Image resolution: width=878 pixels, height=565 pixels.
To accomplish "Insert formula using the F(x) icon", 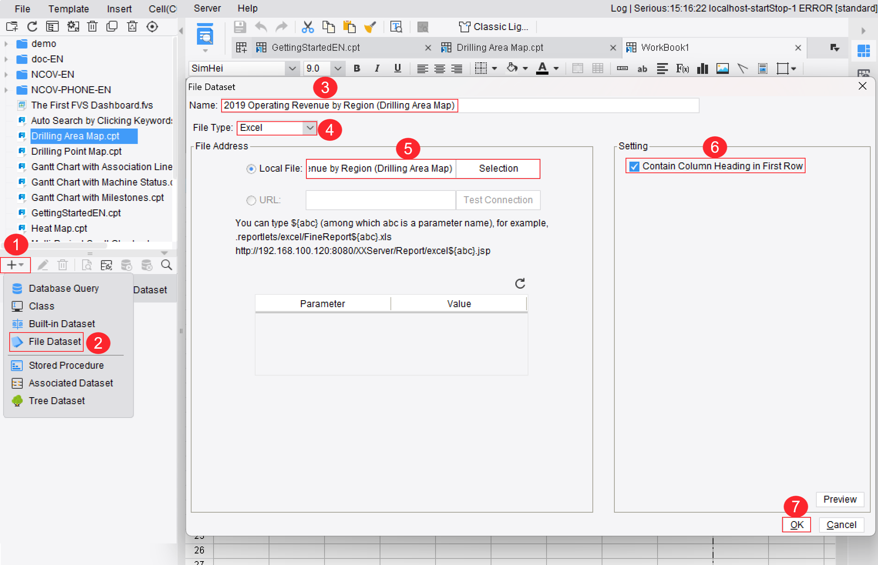I will coord(682,69).
